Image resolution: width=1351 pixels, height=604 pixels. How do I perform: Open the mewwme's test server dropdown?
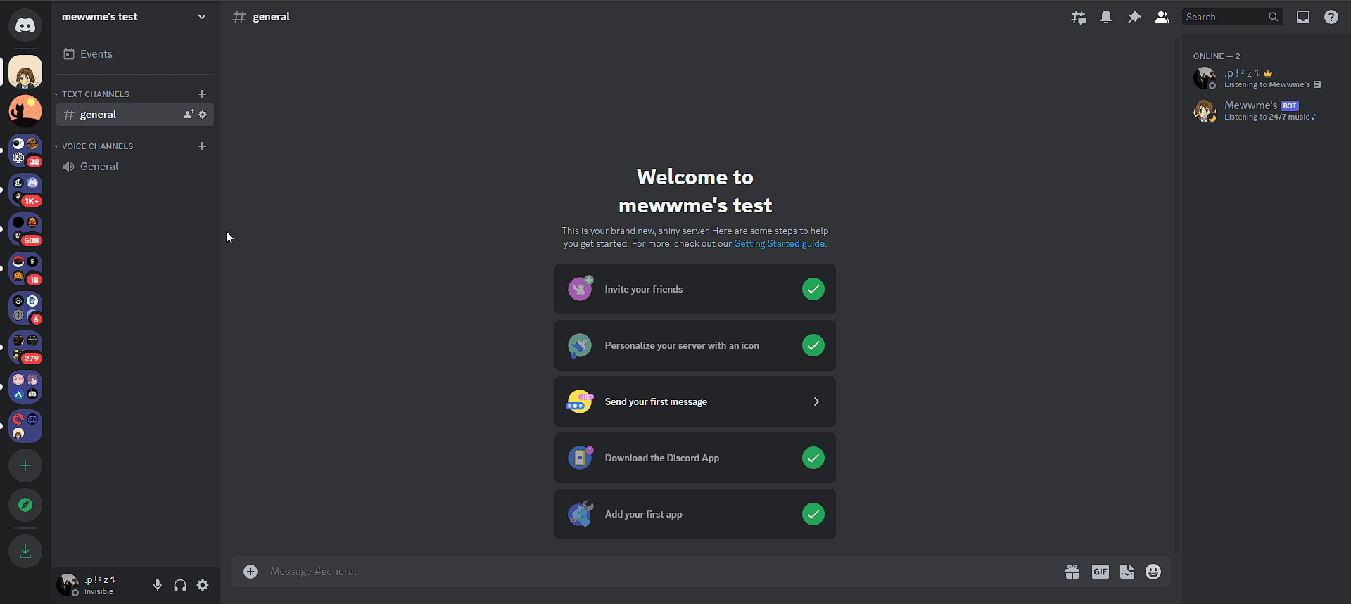[134, 17]
